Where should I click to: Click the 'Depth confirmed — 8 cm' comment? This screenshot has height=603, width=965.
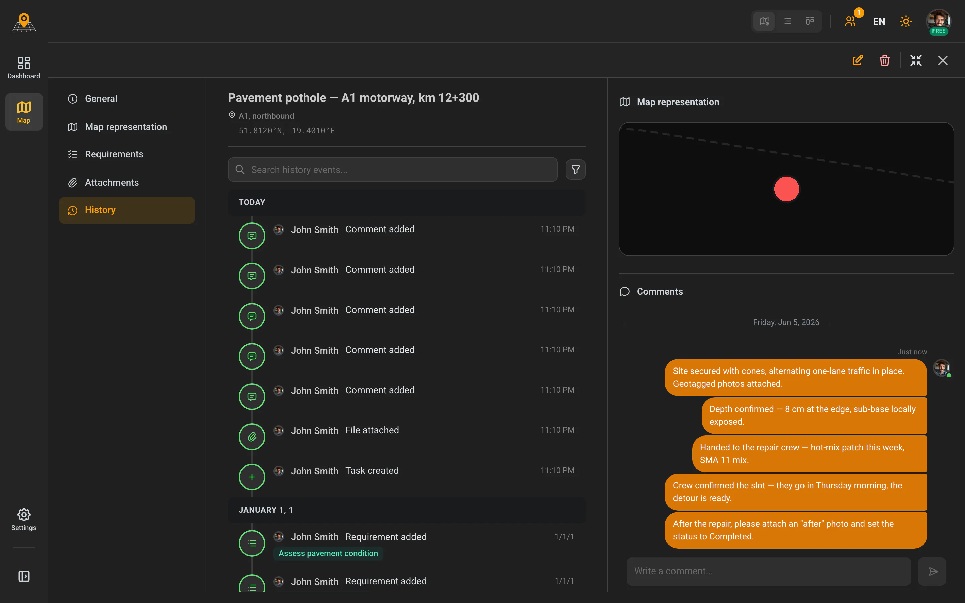(x=814, y=415)
